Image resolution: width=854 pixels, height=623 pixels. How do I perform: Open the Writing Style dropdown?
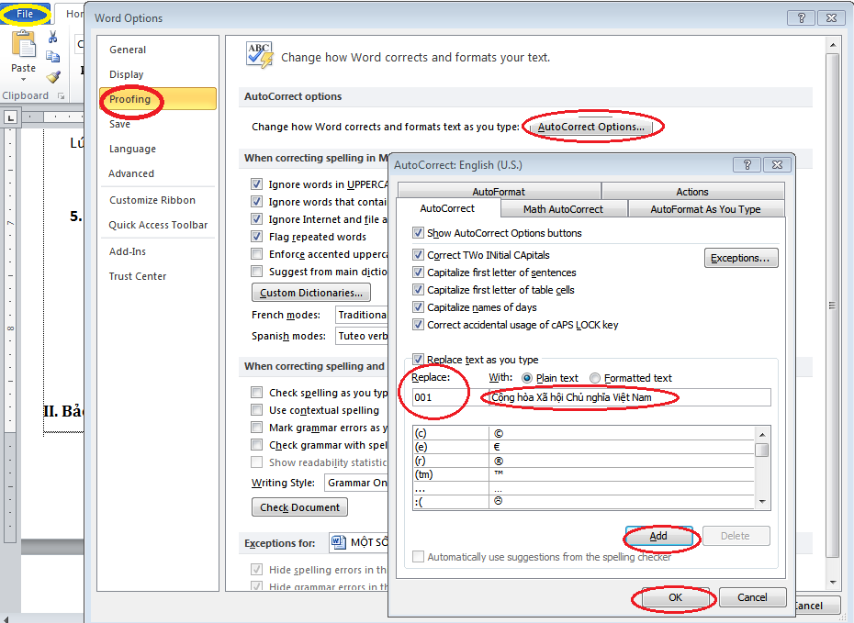point(356,483)
